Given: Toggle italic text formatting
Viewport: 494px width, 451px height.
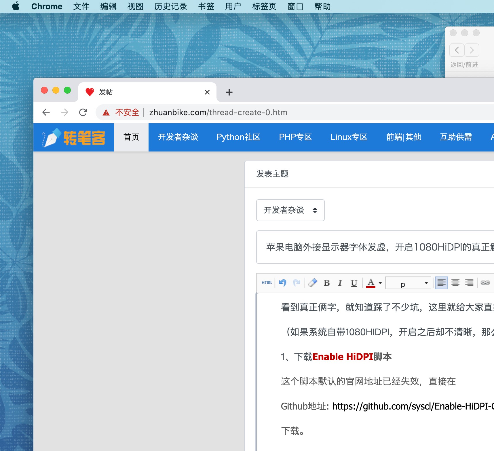Looking at the screenshot, I should (x=340, y=283).
